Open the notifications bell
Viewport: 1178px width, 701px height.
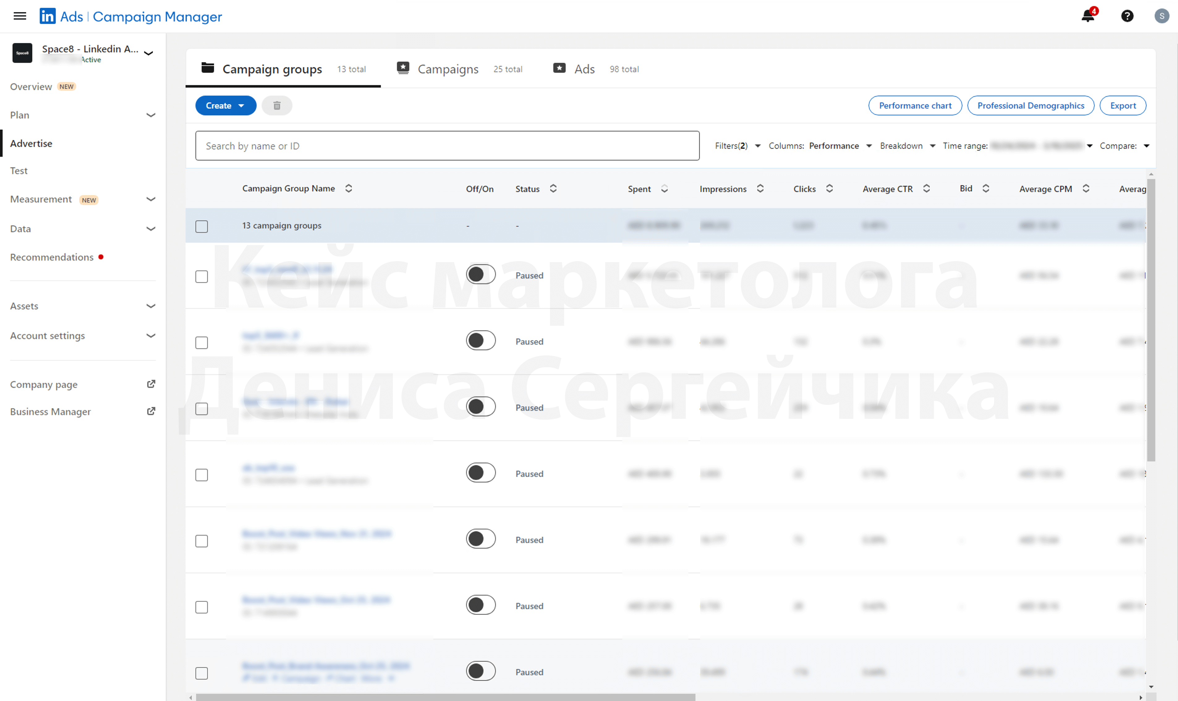tap(1088, 16)
